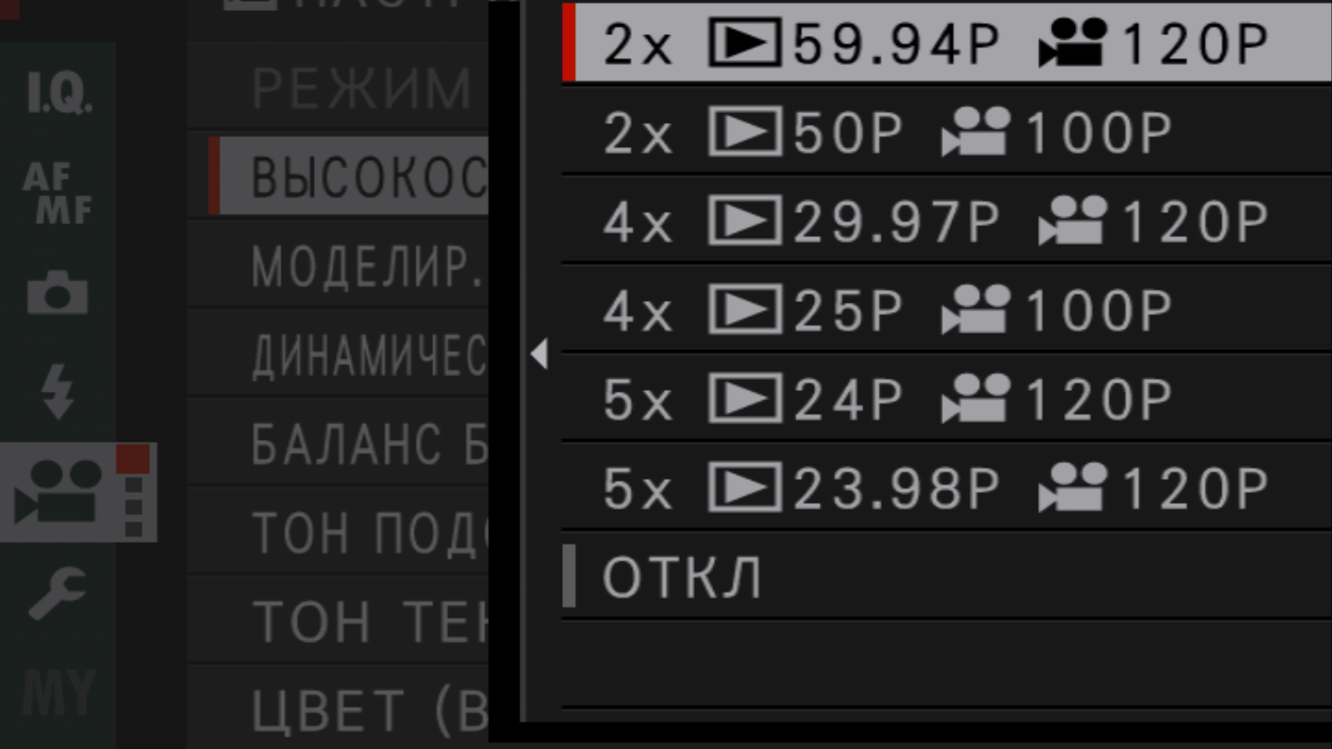Open the flash settings lightning icon
The width and height of the screenshot is (1332, 749).
click(x=58, y=392)
